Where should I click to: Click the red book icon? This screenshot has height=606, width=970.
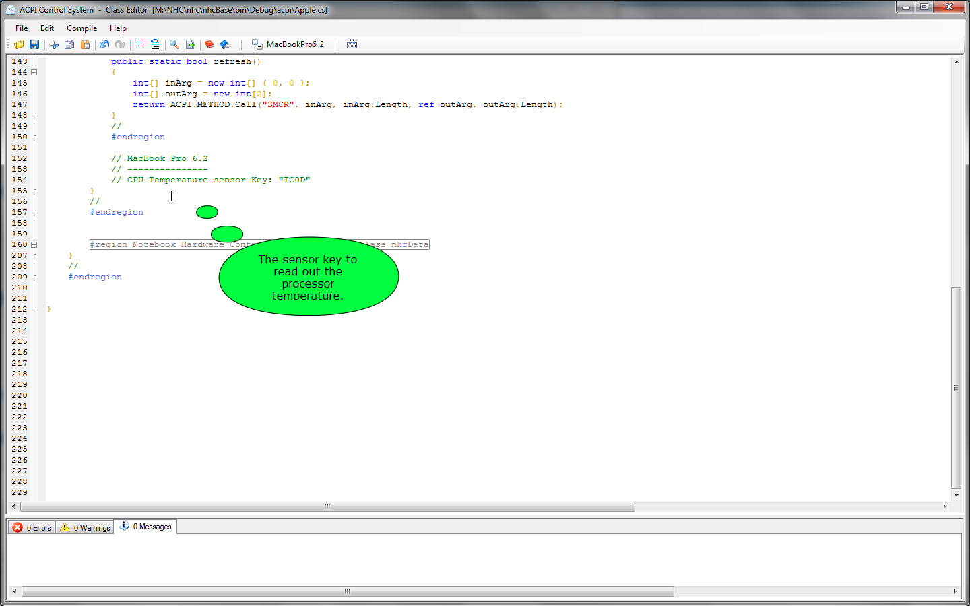pos(209,44)
